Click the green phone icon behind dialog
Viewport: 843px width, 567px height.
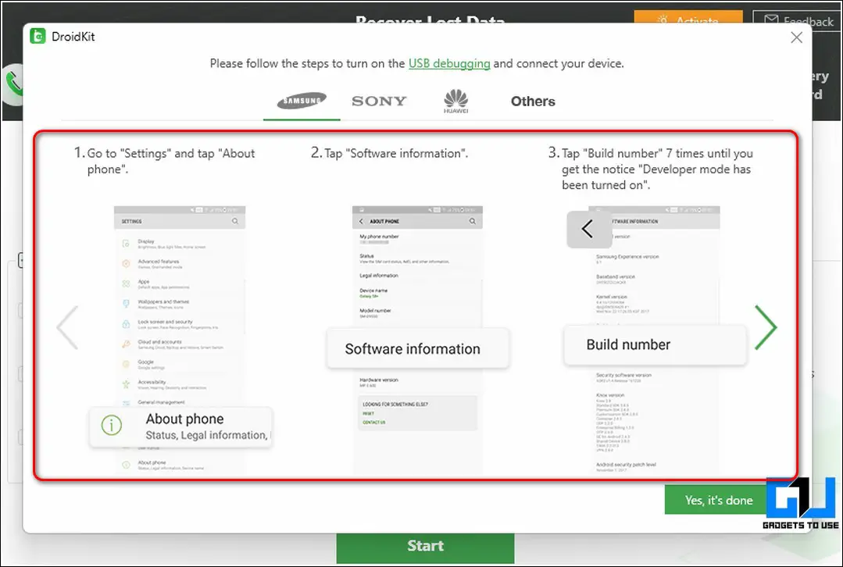pos(13,85)
